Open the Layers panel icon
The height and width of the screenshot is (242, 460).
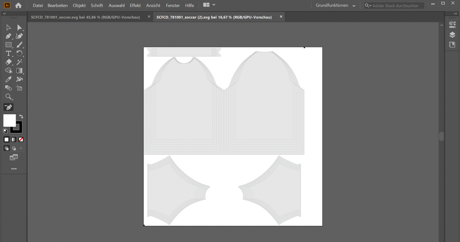click(x=452, y=35)
